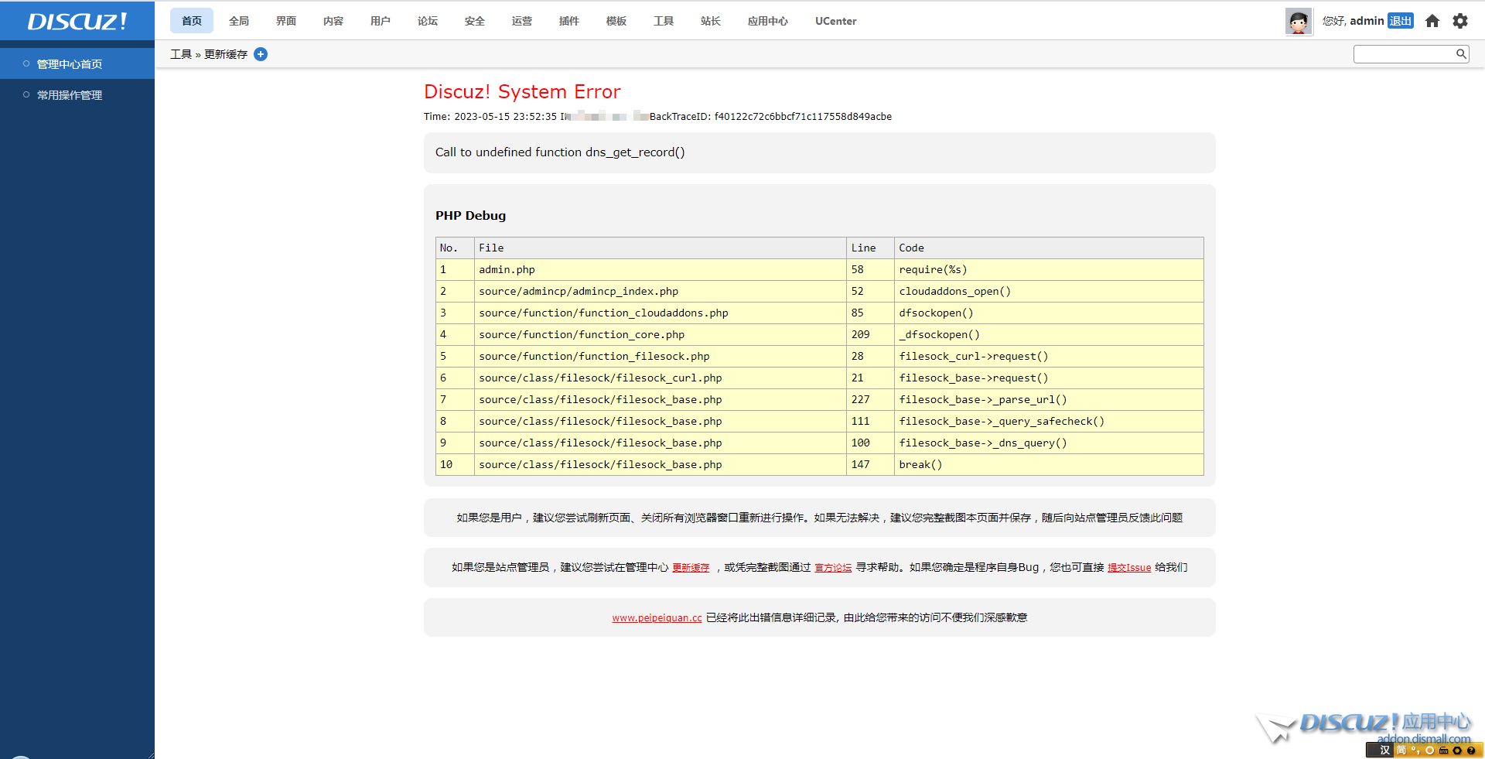Click 'source/admincp/admincp_index.php' cell
1485x759 pixels.
point(660,291)
